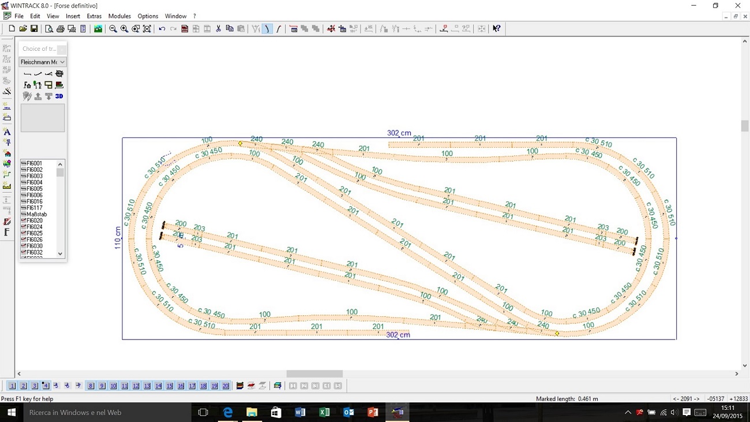Open the Modules menu

point(119,16)
